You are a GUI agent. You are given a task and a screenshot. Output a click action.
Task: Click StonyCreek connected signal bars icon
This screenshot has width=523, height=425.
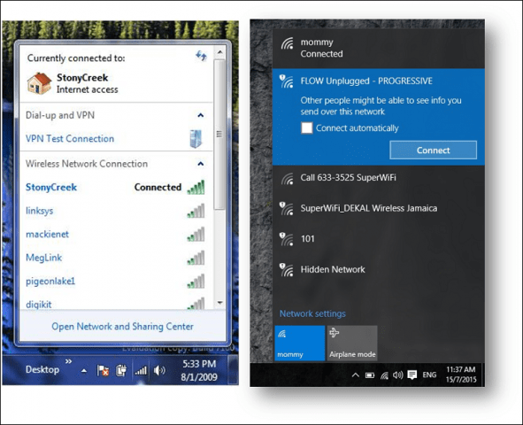pos(196,187)
